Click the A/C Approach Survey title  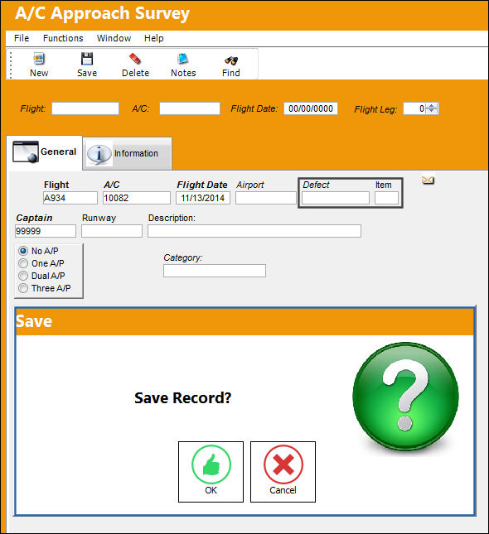[x=102, y=13]
